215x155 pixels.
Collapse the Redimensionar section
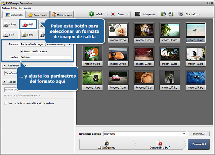tap(4, 66)
